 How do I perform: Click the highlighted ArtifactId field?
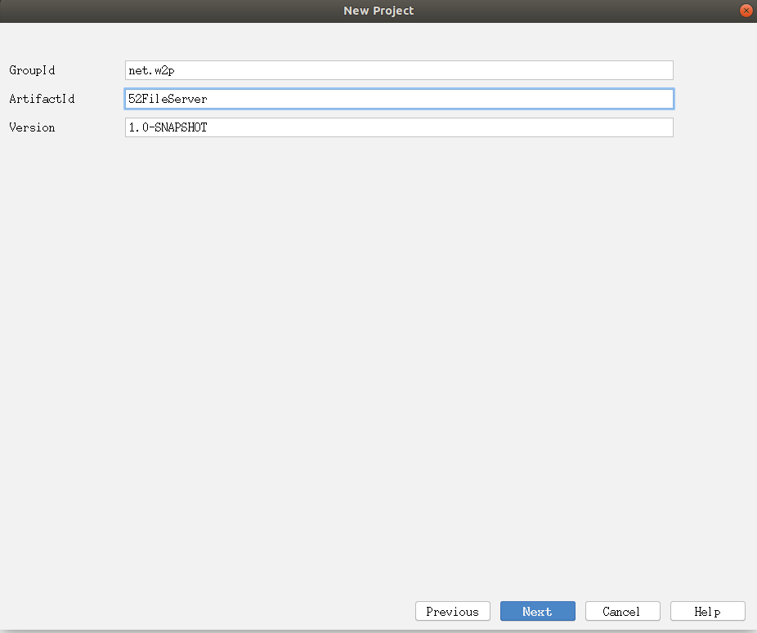click(x=399, y=98)
